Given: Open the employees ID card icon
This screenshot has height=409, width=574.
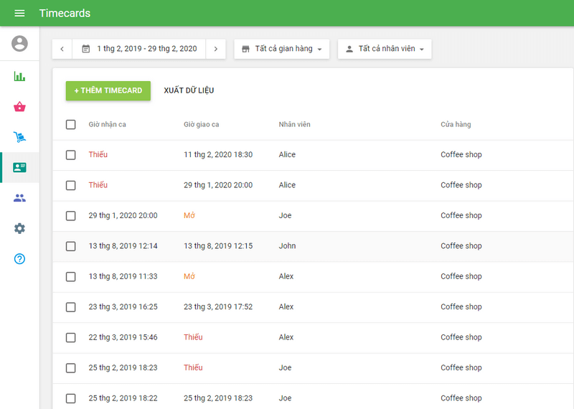Looking at the screenshot, I should click(19, 167).
